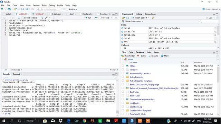Click the Load workspace icon in Environment
221x124 pixels.
click(x=123, y=18)
